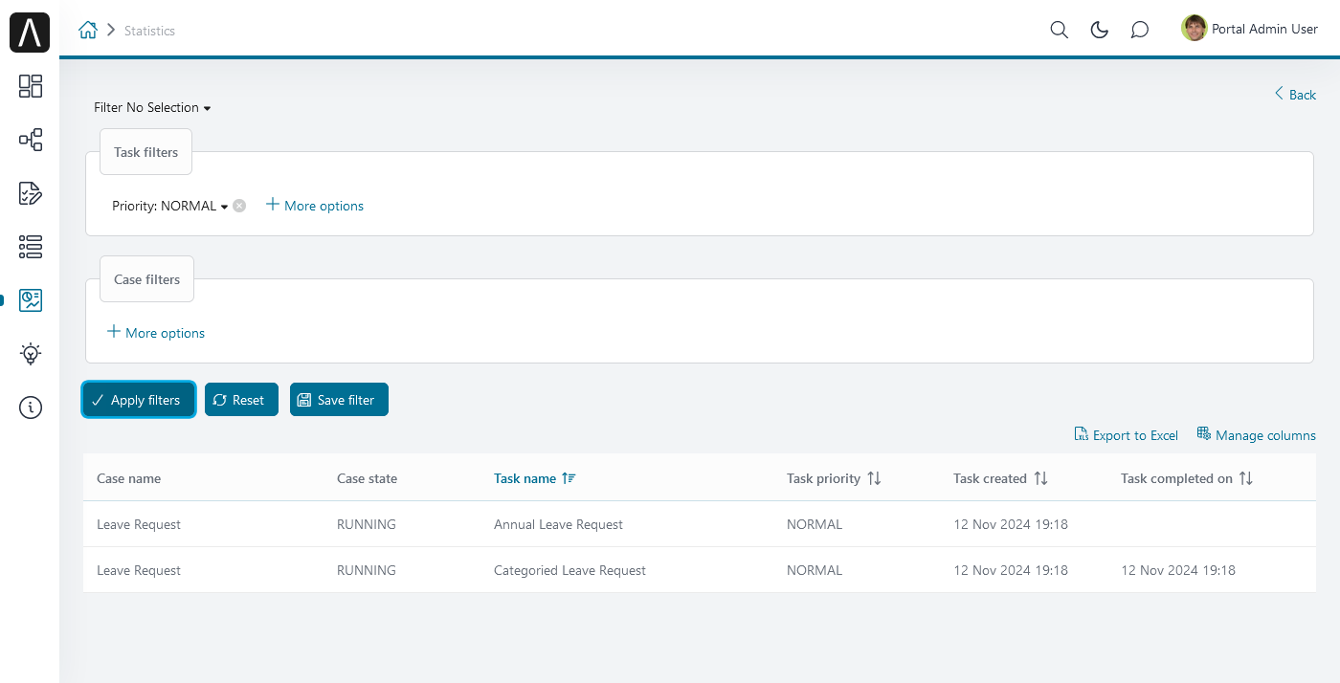This screenshot has height=683, width=1340.
Task: Open the Processes sidebar icon
Action: point(31,140)
